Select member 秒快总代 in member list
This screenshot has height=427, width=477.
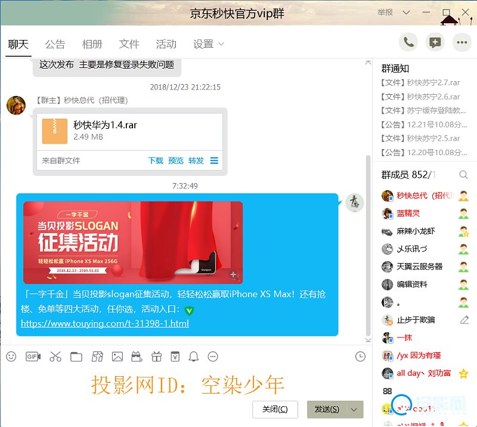tap(425, 196)
